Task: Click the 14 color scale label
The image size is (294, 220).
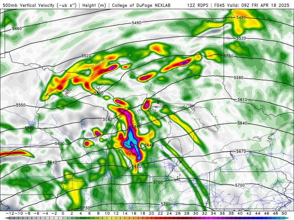Action: (x=125, y=213)
